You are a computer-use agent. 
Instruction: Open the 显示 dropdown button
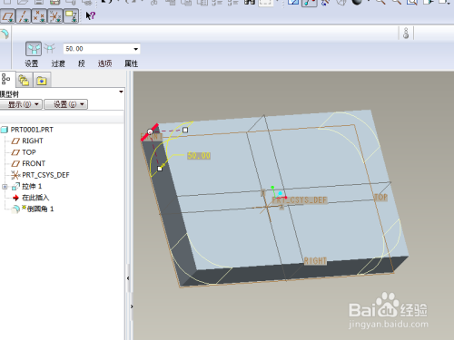21,104
